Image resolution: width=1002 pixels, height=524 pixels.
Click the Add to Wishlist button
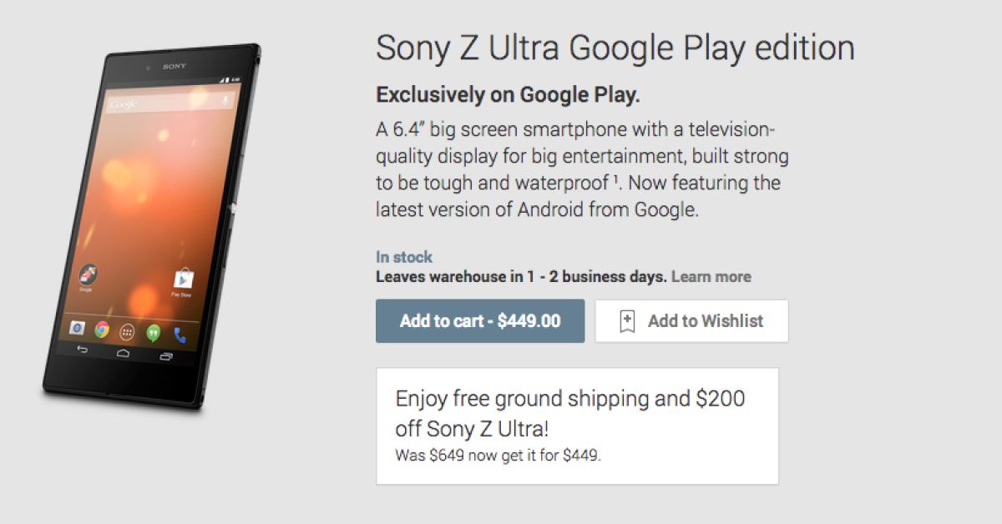(x=691, y=321)
